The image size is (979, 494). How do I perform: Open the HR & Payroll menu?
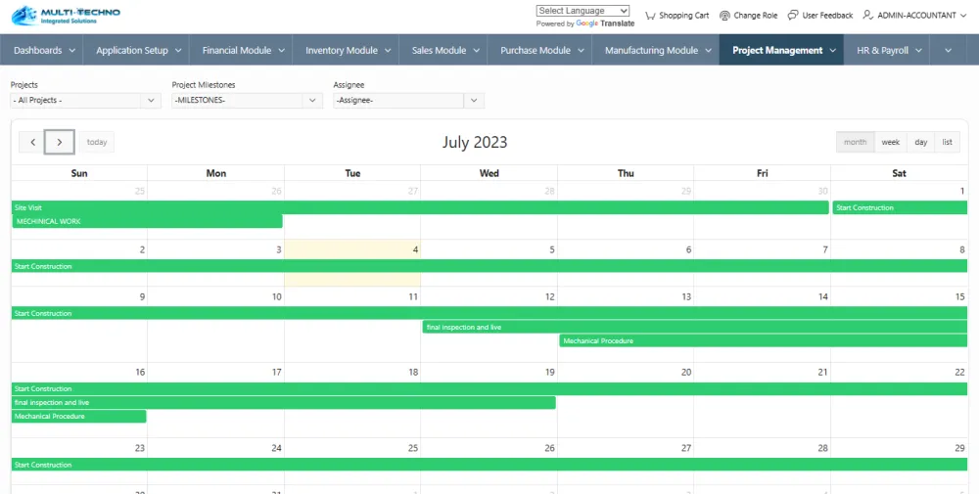point(889,50)
